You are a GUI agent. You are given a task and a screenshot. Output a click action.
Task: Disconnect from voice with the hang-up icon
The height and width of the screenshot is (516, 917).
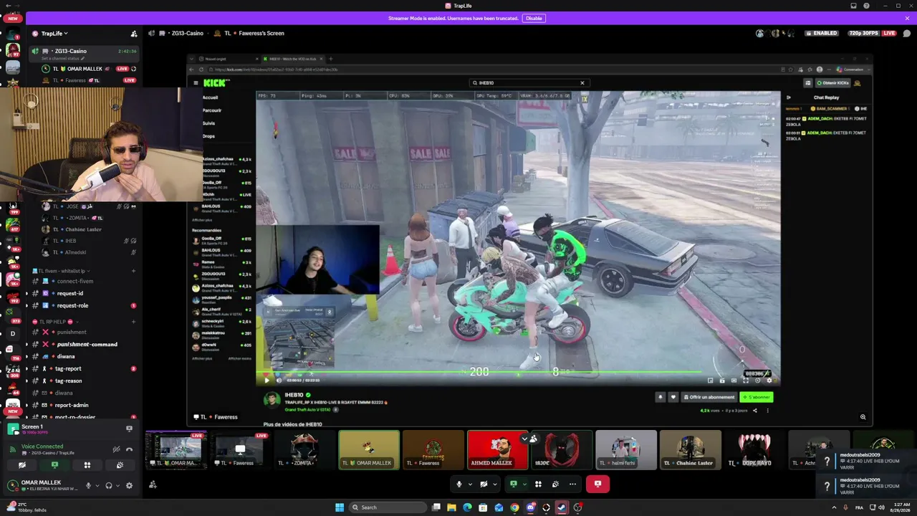pyautogui.click(x=129, y=449)
